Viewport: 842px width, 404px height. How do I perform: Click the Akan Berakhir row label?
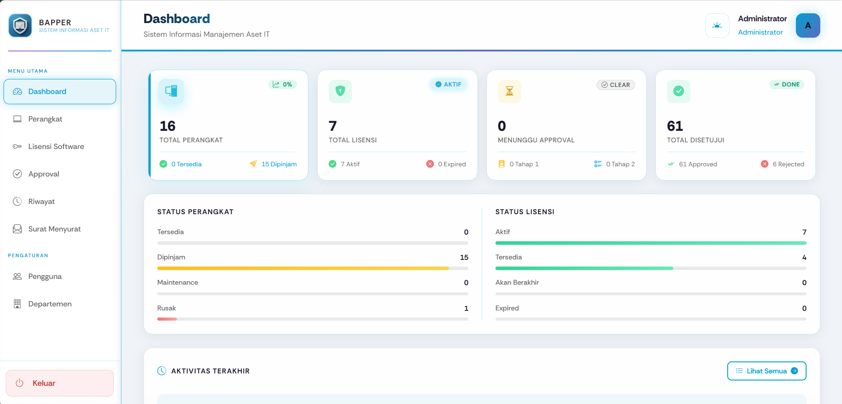517,282
